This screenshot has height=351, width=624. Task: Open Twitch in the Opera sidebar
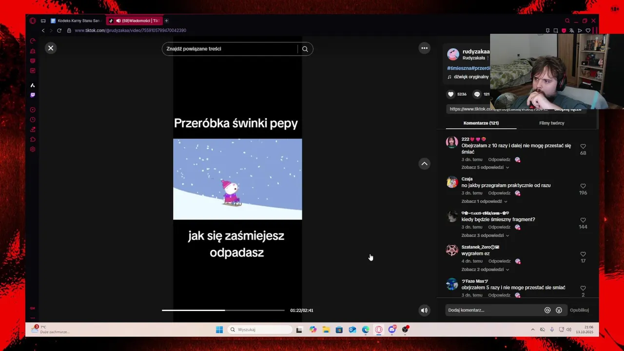(x=33, y=95)
